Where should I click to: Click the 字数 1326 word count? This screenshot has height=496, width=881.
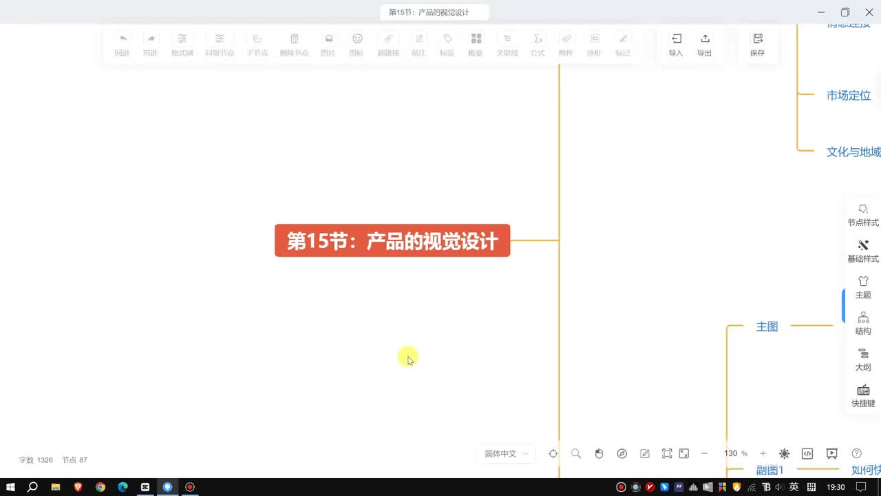tap(36, 460)
